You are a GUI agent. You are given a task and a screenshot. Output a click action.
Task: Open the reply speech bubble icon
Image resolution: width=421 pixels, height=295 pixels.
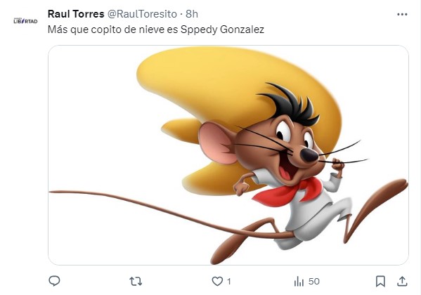click(x=54, y=281)
